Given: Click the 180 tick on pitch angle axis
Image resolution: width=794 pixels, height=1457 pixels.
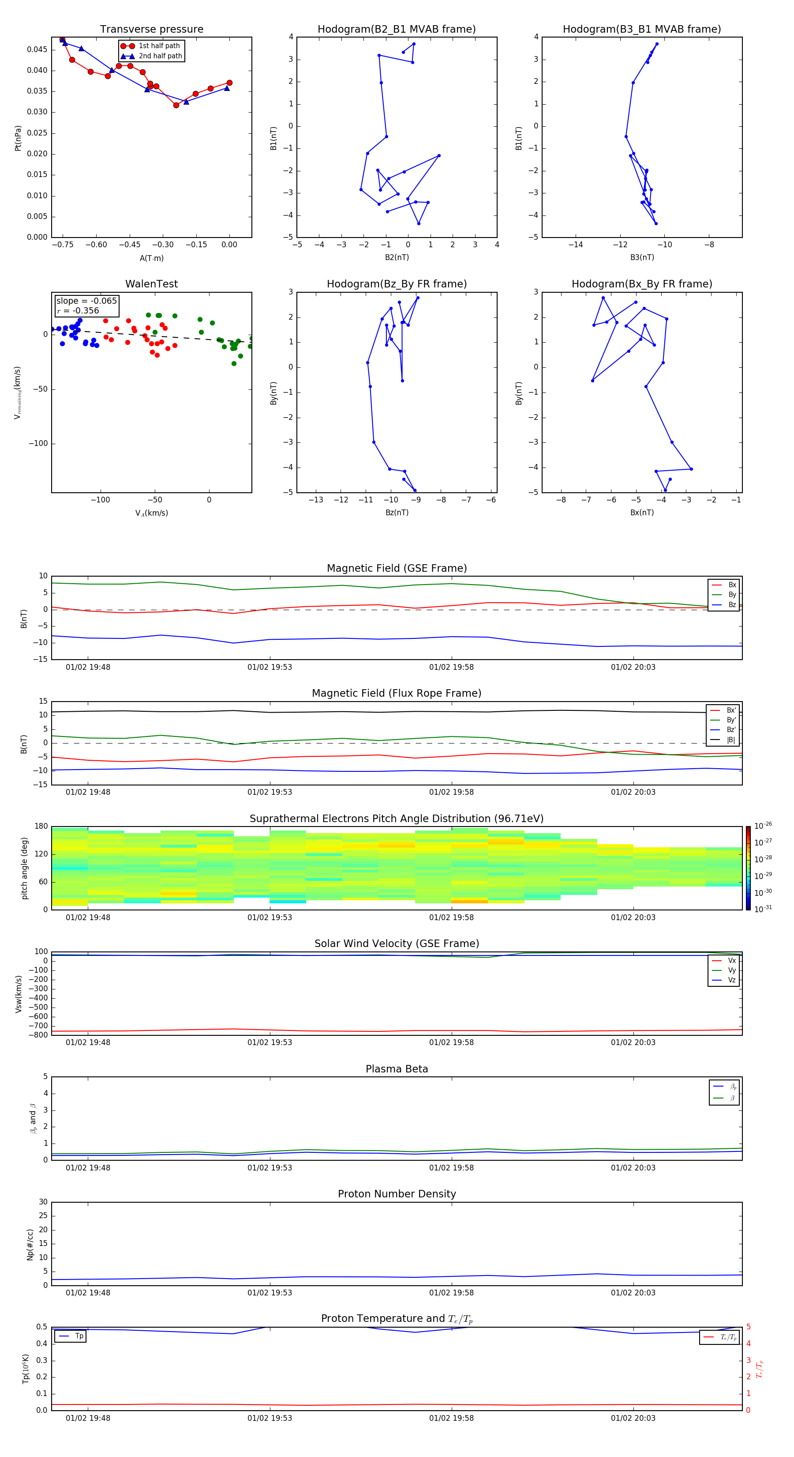Looking at the screenshot, I should tap(41, 827).
